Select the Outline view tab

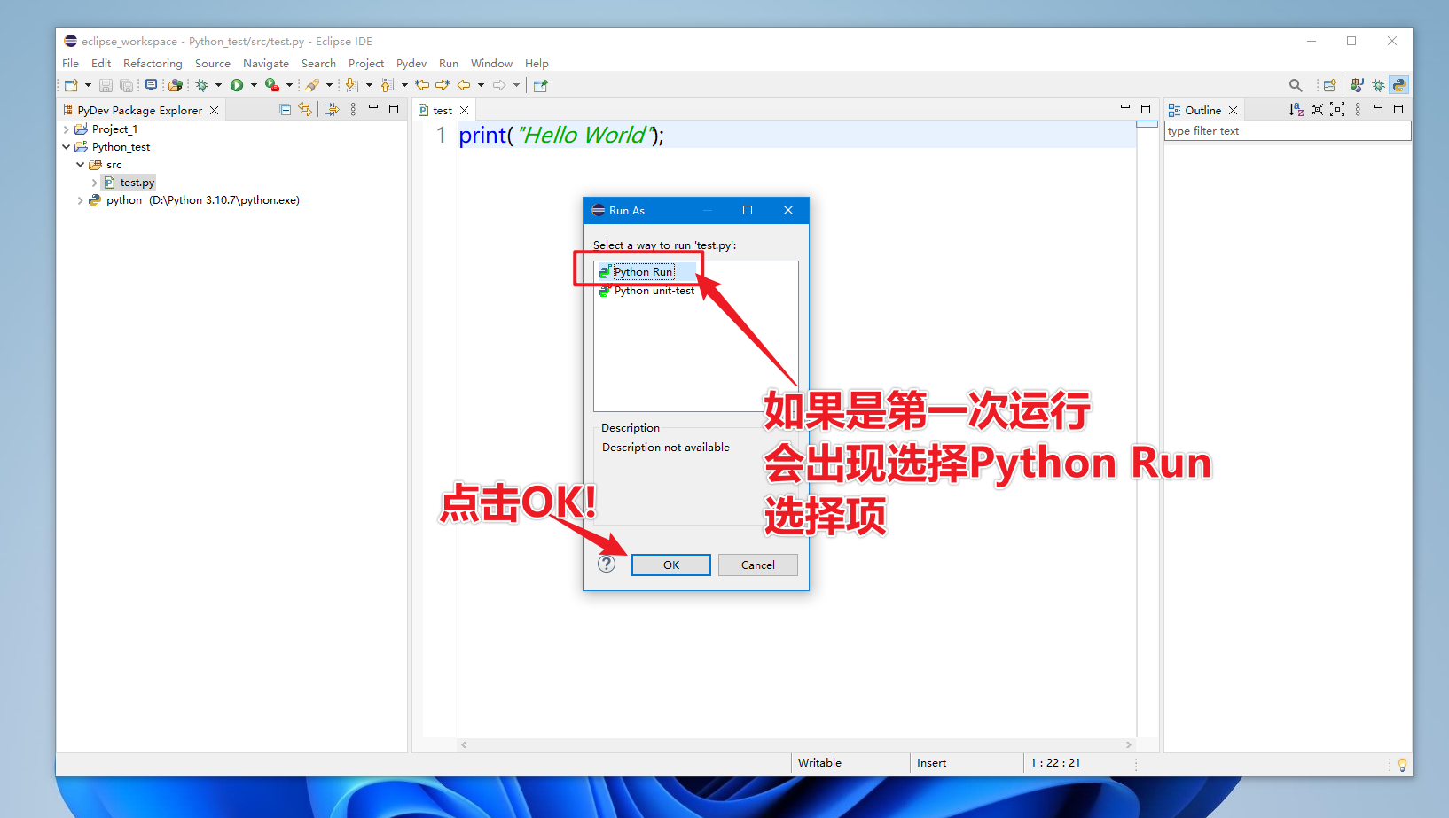[1202, 110]
